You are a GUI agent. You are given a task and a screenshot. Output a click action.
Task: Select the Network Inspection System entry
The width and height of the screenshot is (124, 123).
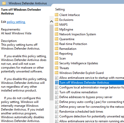coord(78,34)
